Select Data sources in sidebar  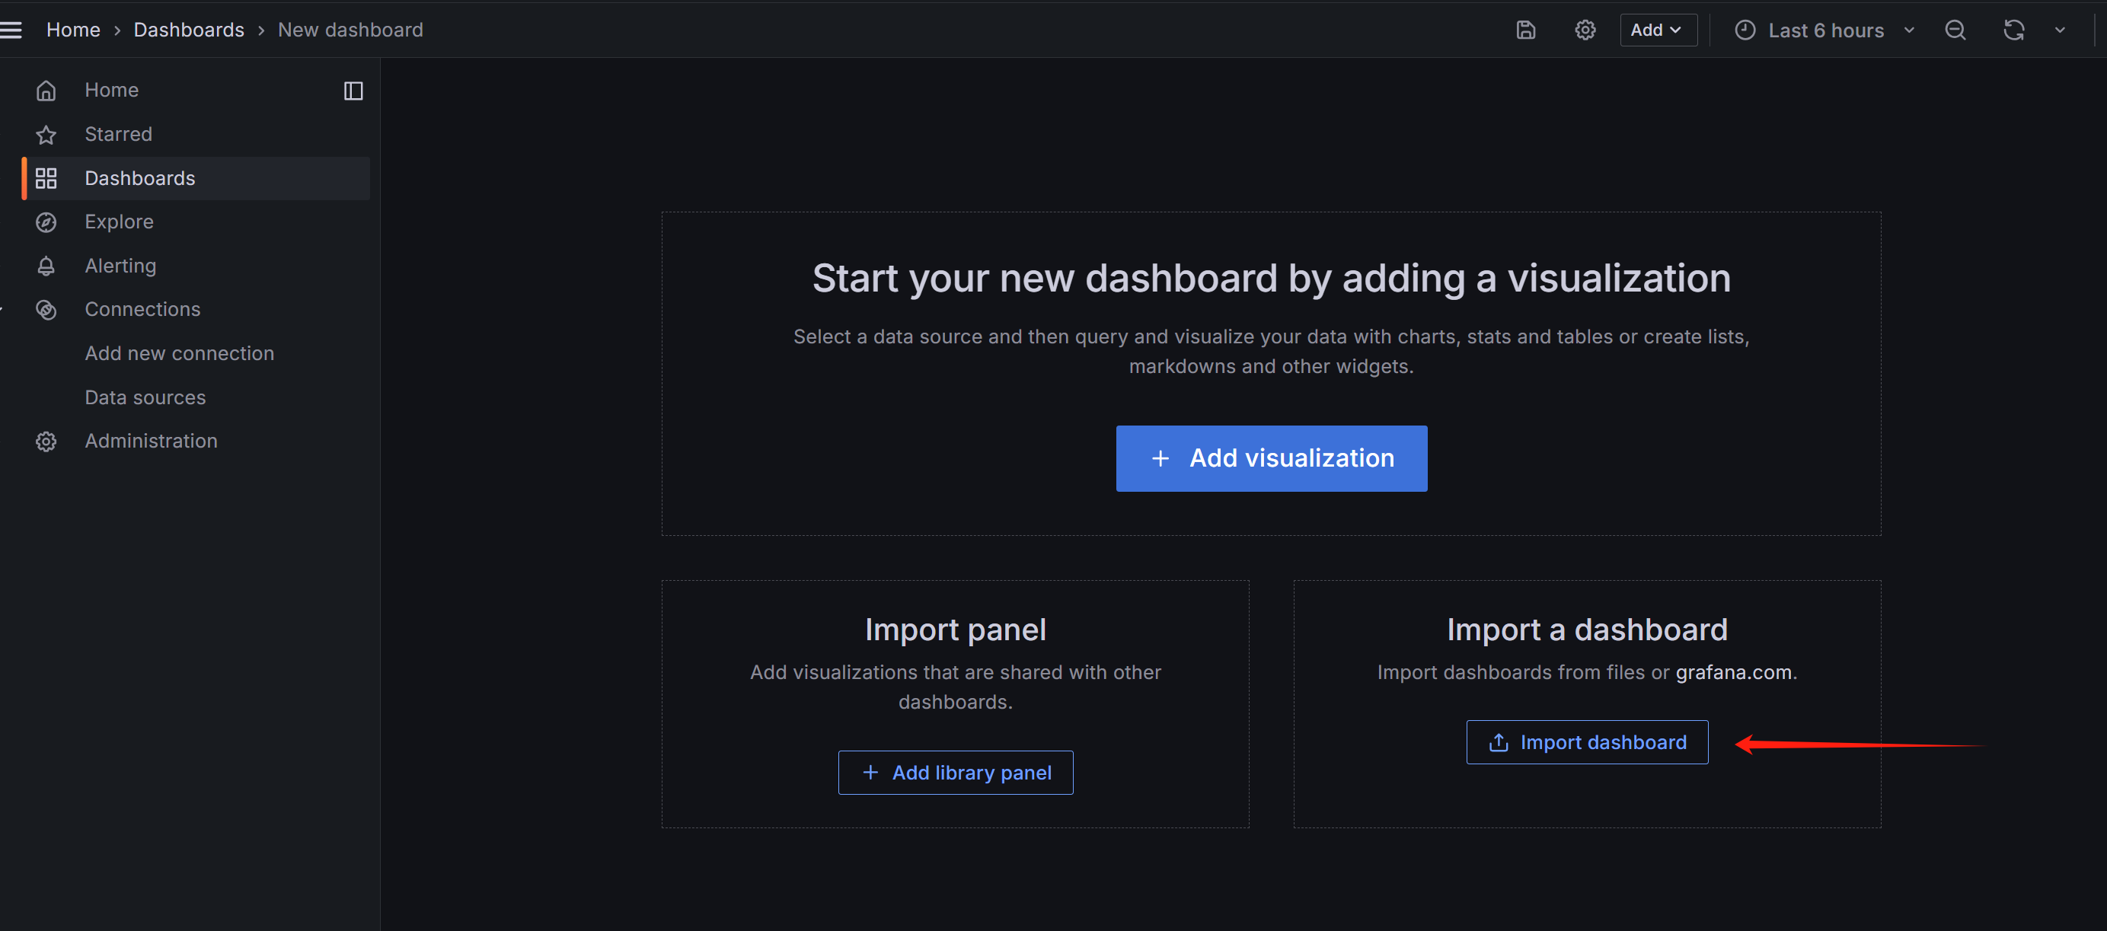[x=145, y=397]
